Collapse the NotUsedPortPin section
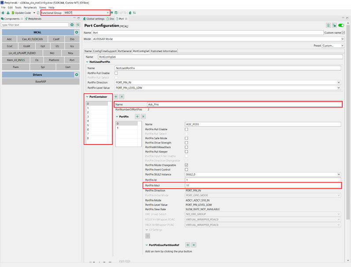The image size is (351, 267). (x=87, y=62)
